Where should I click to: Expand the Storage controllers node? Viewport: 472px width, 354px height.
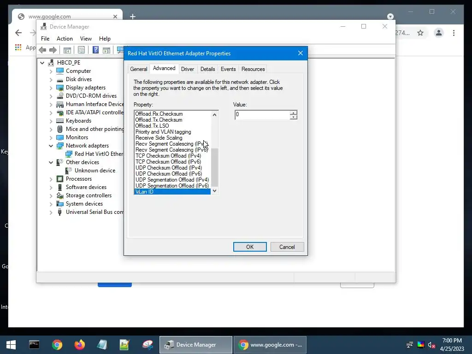[51, 195]
